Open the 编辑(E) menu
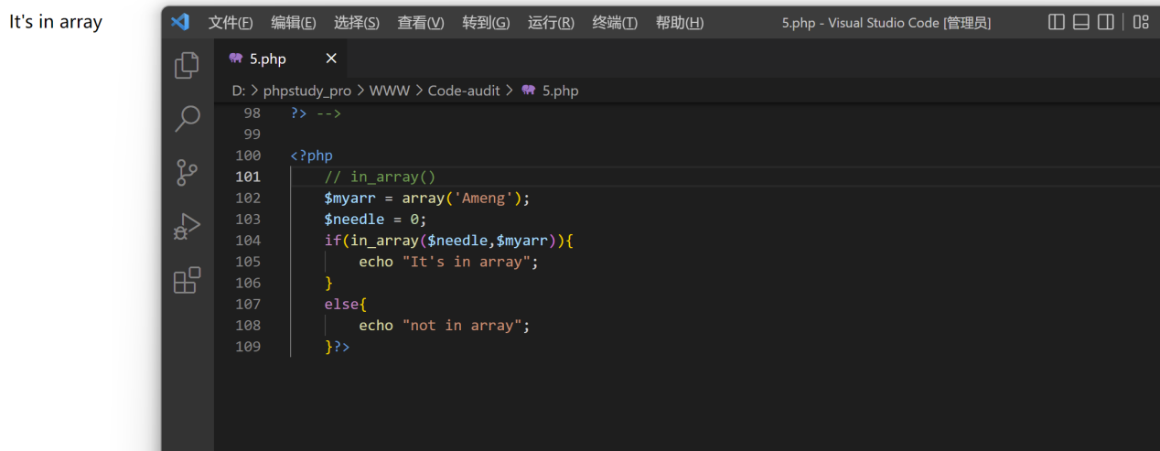Image resolution: width=1160 pixels, height=451 pixels. (294, 23)
